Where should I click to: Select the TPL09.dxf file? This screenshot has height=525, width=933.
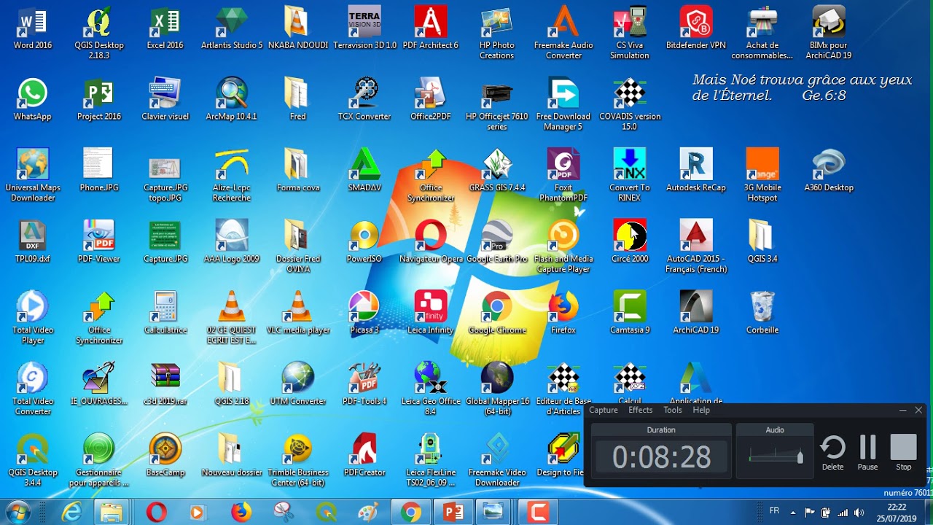[x=33, y=242]
